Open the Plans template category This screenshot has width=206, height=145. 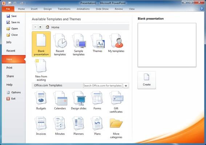click(x=97, y=126)
